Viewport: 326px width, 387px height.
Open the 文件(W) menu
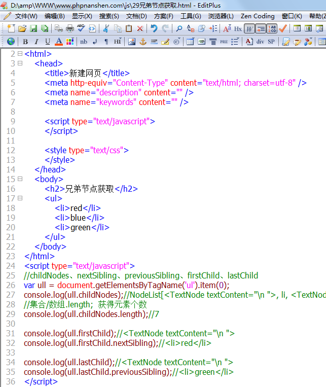coord(26,16)
